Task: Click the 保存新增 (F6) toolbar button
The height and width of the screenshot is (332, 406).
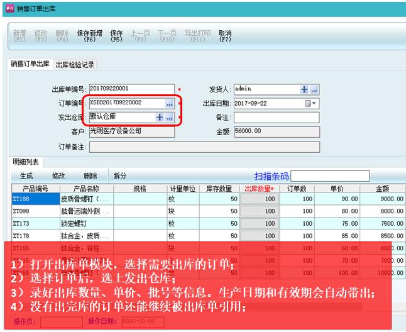Action: (89, 36)
